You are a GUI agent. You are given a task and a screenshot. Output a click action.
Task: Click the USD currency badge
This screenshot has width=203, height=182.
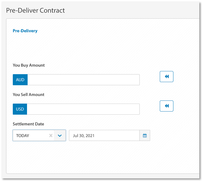(x=20, y=109)
